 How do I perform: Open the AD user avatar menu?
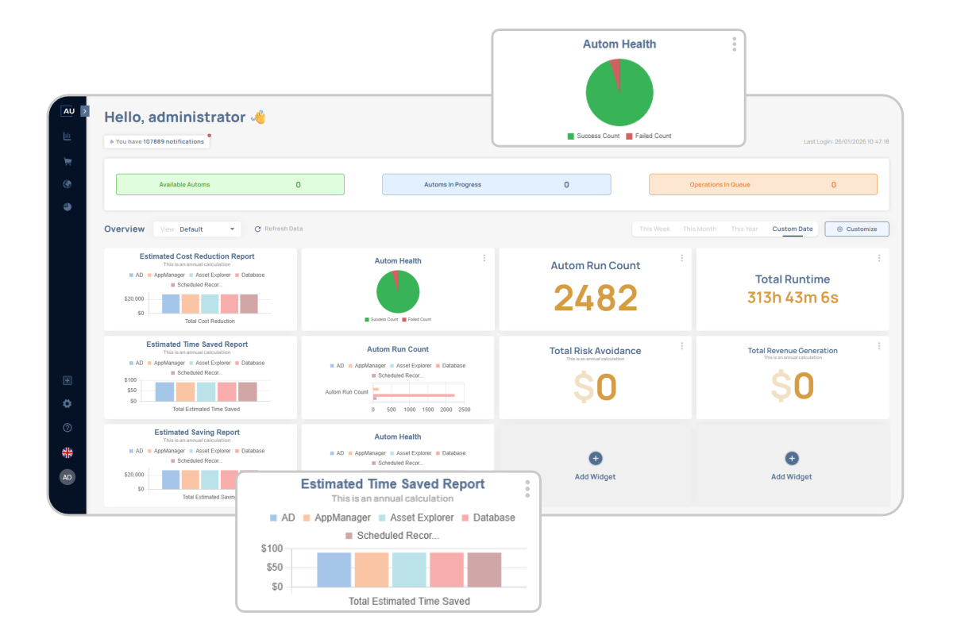68,477
